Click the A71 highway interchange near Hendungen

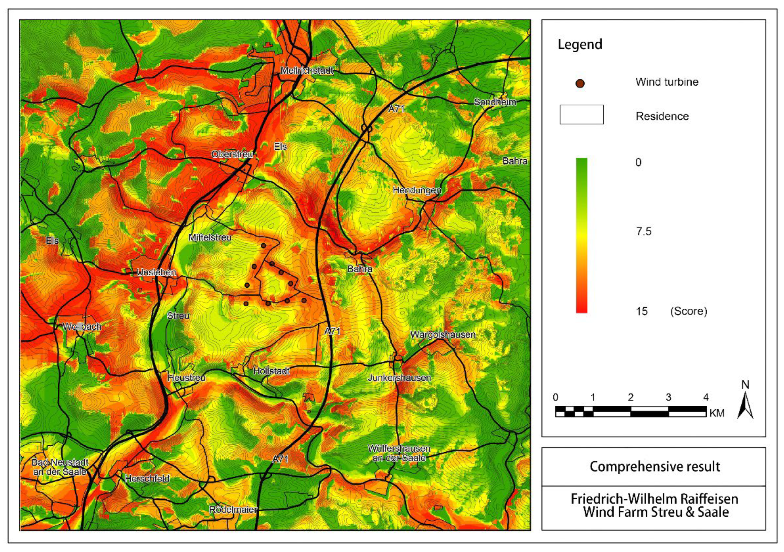pyautogui.click(x=367, y=128)
